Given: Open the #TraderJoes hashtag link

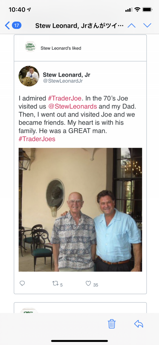Looking at the screenshot, I should click(37, 139).
